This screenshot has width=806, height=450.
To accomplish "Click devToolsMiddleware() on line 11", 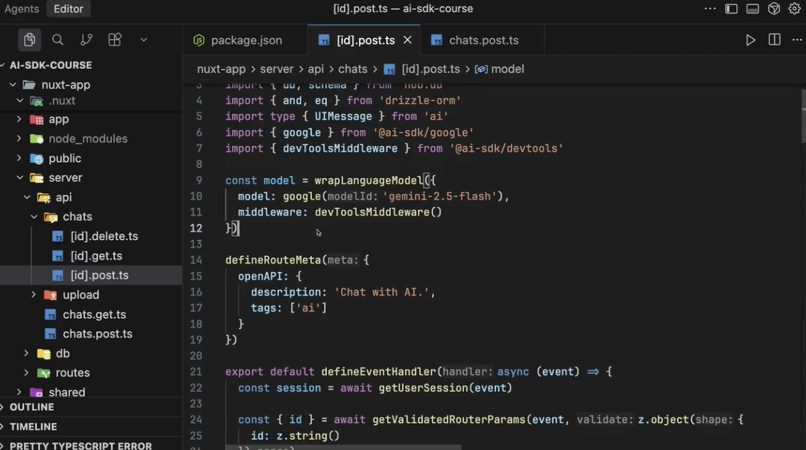I will [x=378, y=212].
